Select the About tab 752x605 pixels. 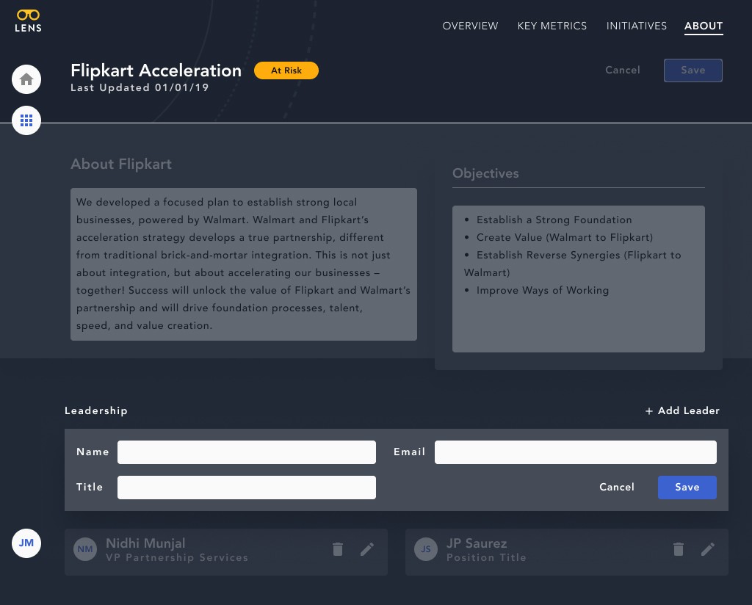[704, 26]
